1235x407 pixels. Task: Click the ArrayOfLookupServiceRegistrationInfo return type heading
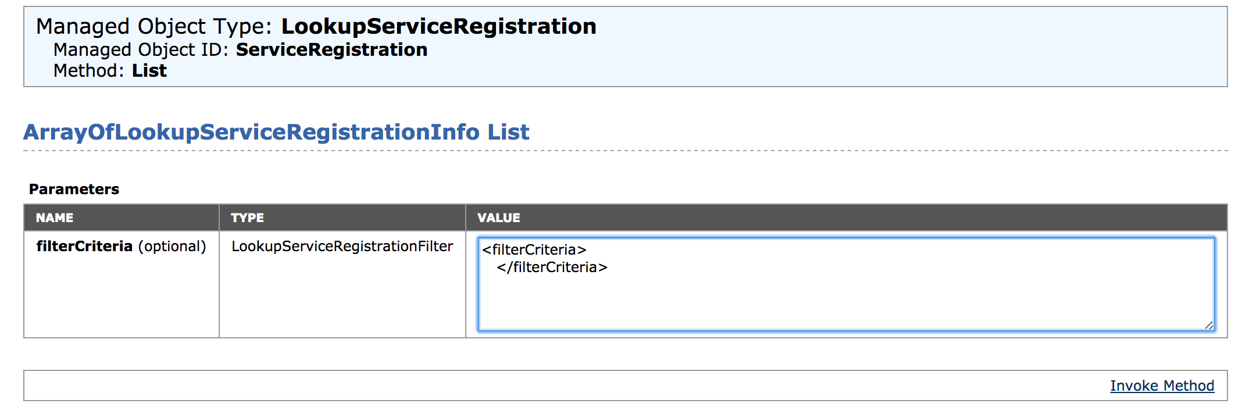(x=251, y=132)
